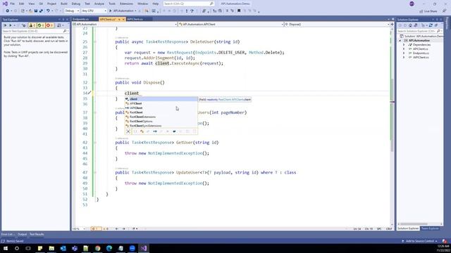This screenshot has width=451, height=253.
Task: Click the Save file toolbar icon
Action: (36, 11)
